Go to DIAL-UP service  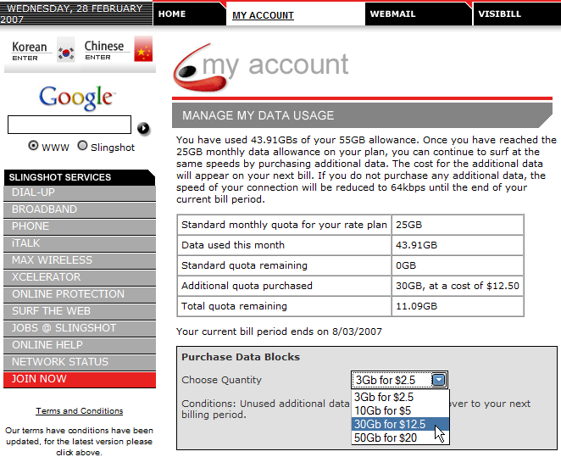(x=80, y=192)
